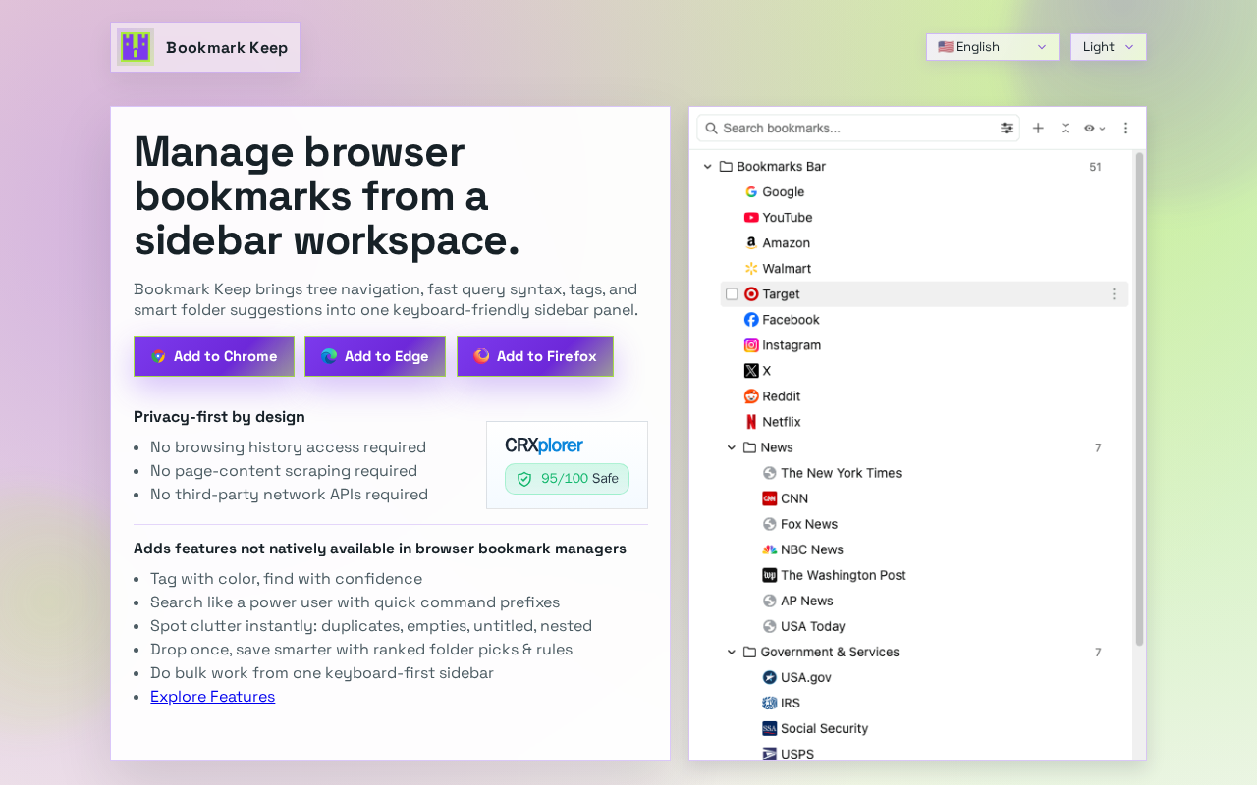Image resolution: width=1257 pixels, height=785 pixels.
Task: Click the IRS favicon icon
Action: (x=770, y=703)
